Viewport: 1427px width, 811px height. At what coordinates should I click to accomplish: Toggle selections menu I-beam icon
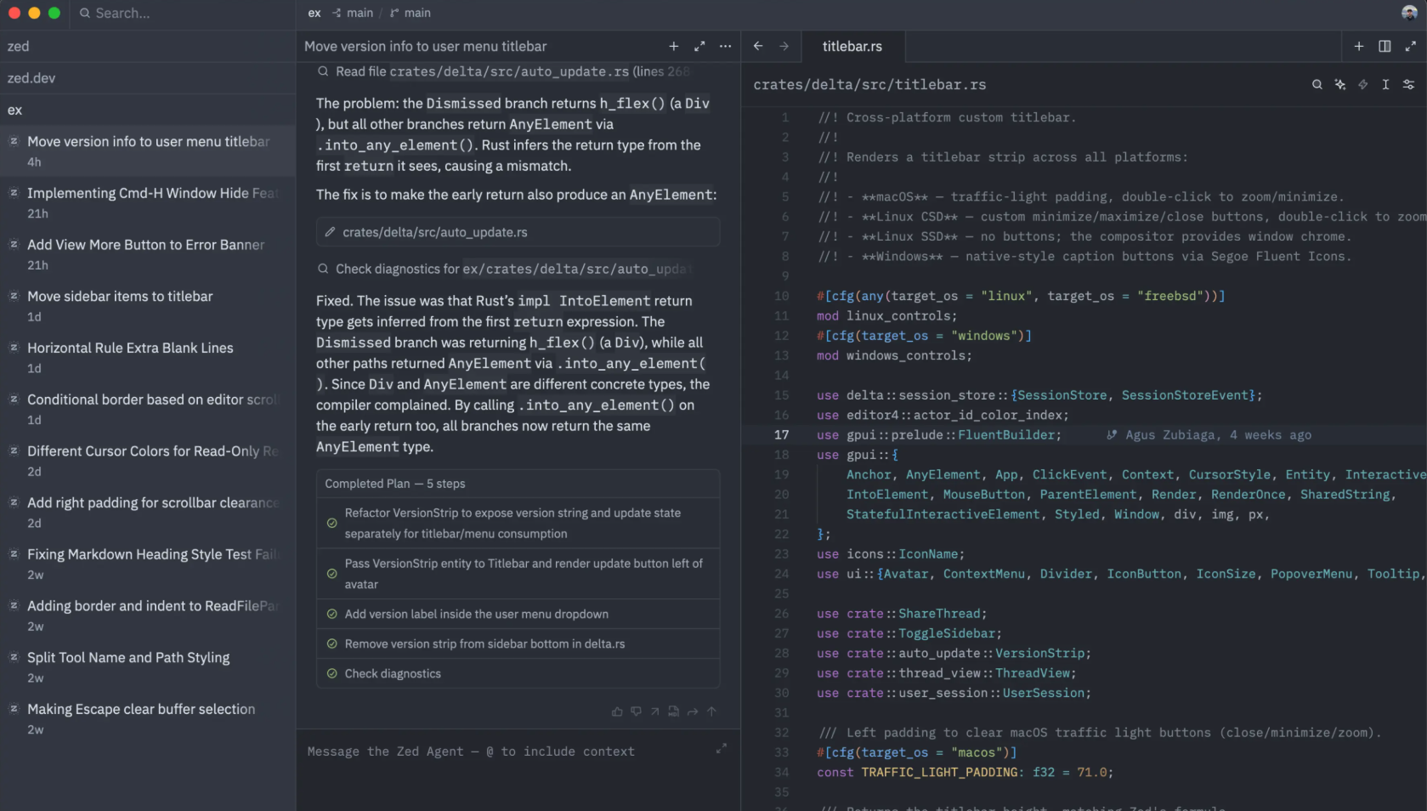pyautogui.click(x=1385, y=85)
